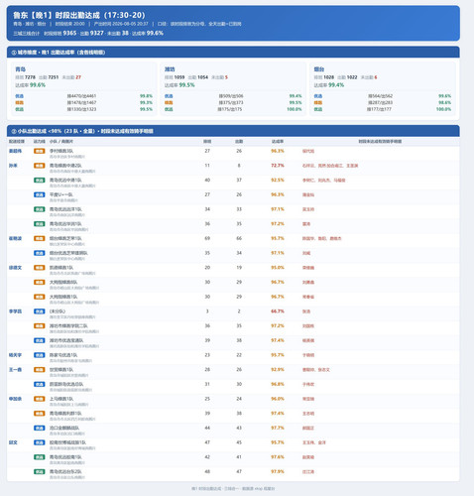Click the 97.9% attendance rate cell

point(278,471)
